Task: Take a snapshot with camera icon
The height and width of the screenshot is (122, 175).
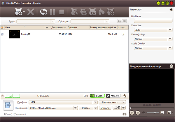Action: [x=169, y=113]
